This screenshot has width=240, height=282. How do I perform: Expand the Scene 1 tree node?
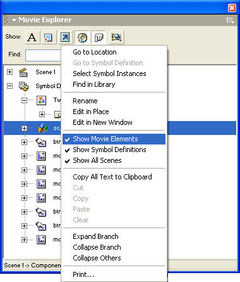tap(9, 72)
